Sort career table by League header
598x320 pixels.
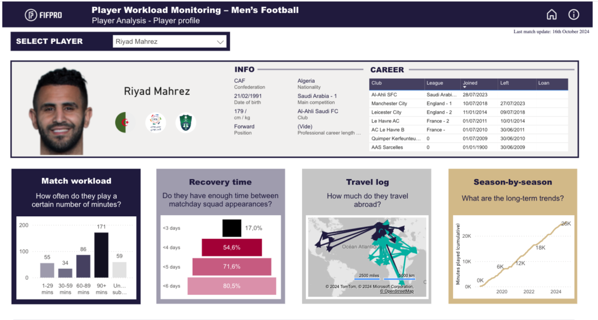click(x=434, y=83)
